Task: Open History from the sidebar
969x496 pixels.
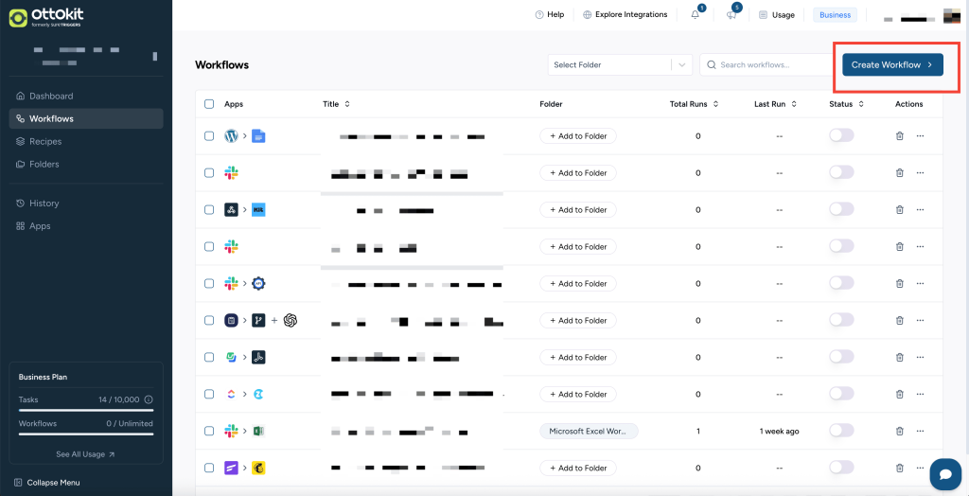Action: [44, 204]
